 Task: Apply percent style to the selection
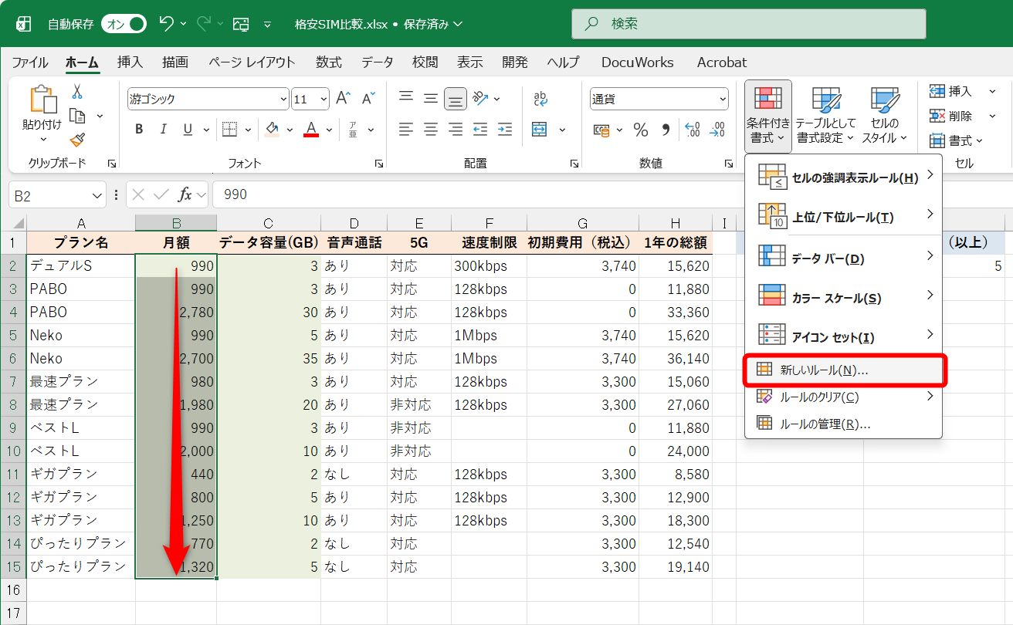pyautogui.click(x=641, y=130)
